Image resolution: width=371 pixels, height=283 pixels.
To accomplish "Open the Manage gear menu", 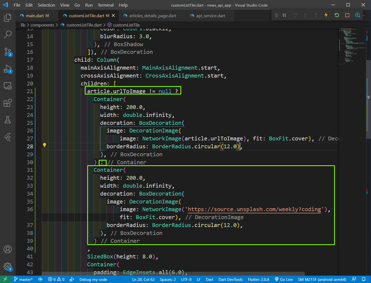I will pos(8,267).
